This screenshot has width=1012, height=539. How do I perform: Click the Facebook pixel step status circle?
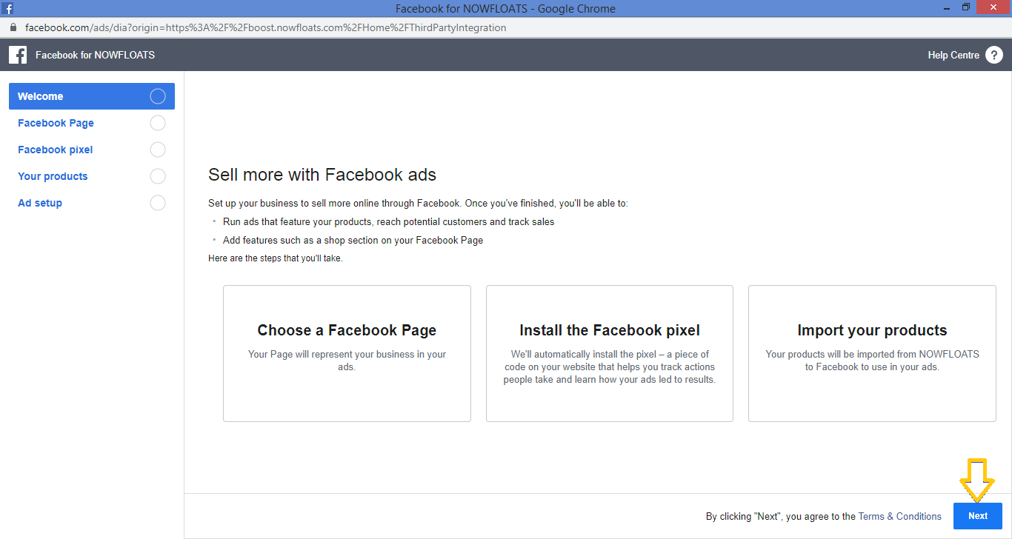[x=158, y=150]
